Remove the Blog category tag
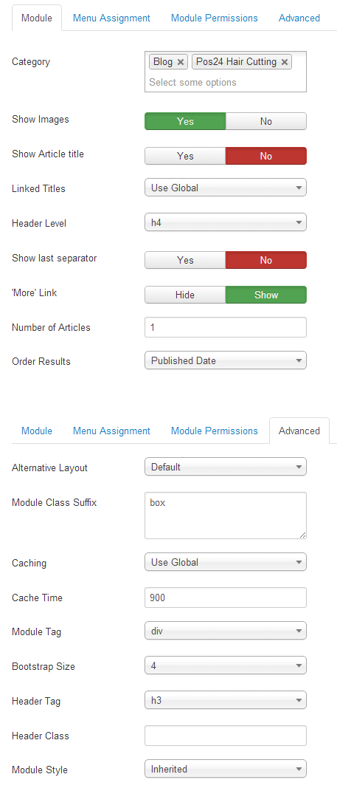 click(x=181, y=62)
